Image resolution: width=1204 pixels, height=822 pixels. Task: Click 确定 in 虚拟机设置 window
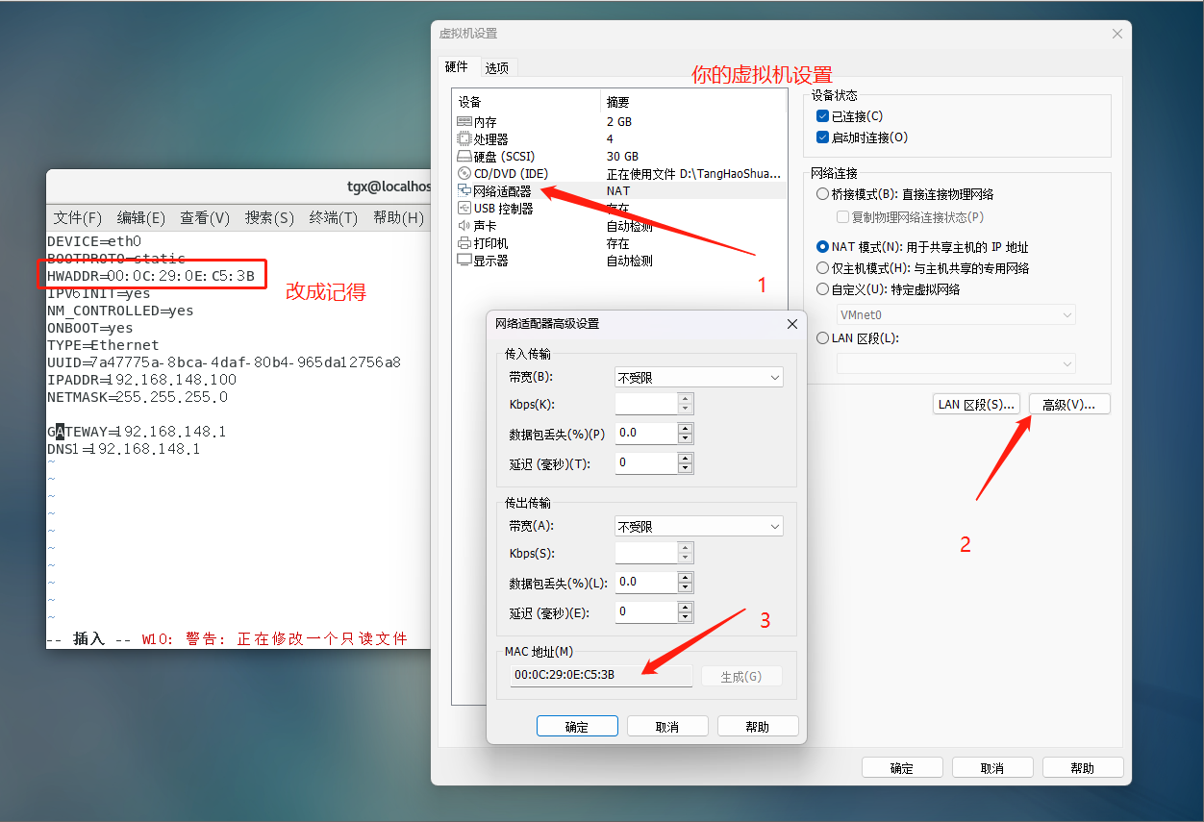click(902, 768)
